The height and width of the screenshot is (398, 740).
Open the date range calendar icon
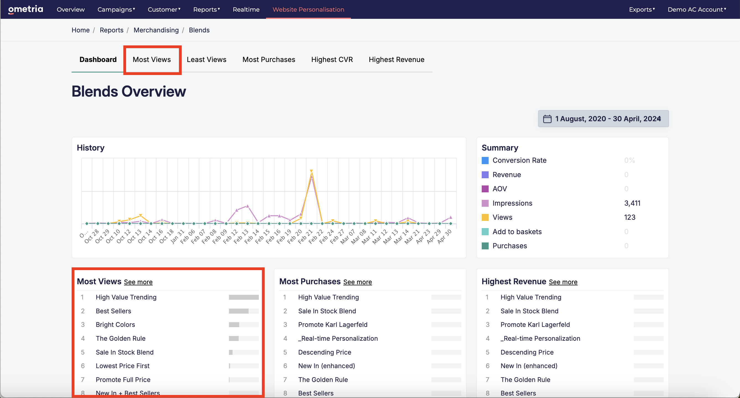pyautogui.click(x=547, y=119)
